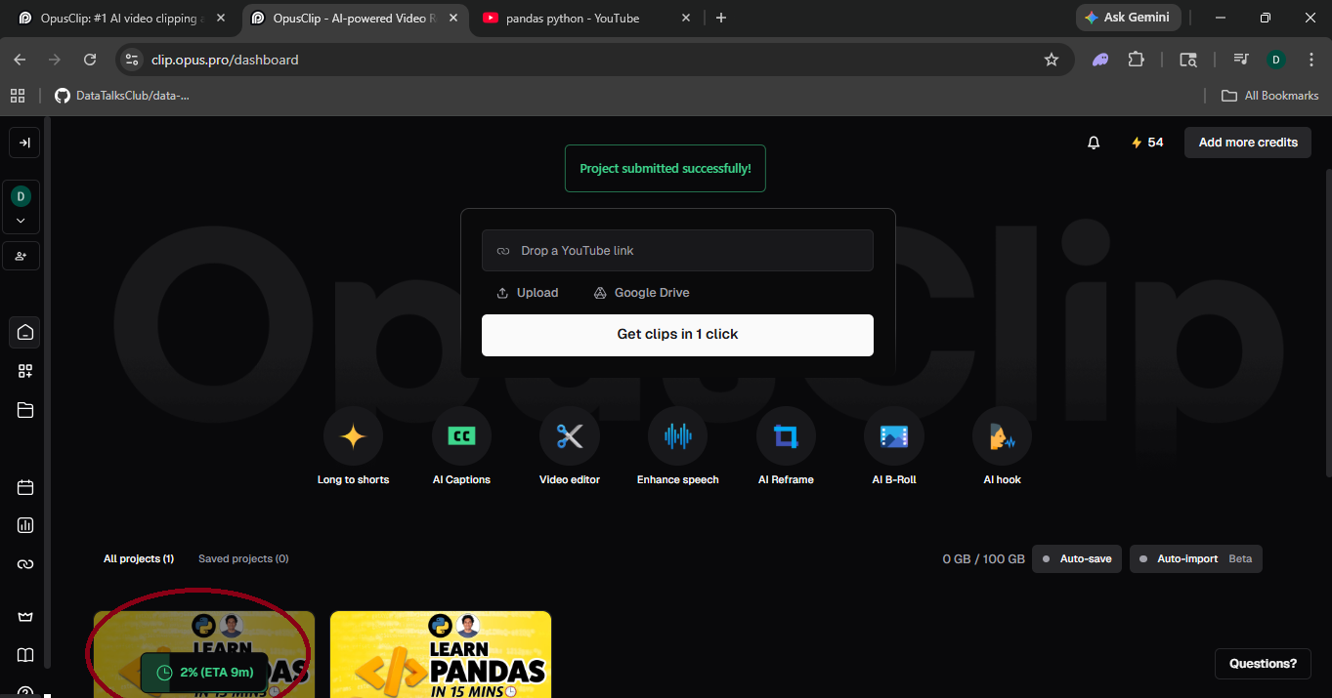The image size is (1332, 698).
Task: Open the workspace switcher chevron under D avatar
Action: click(21, 221)
